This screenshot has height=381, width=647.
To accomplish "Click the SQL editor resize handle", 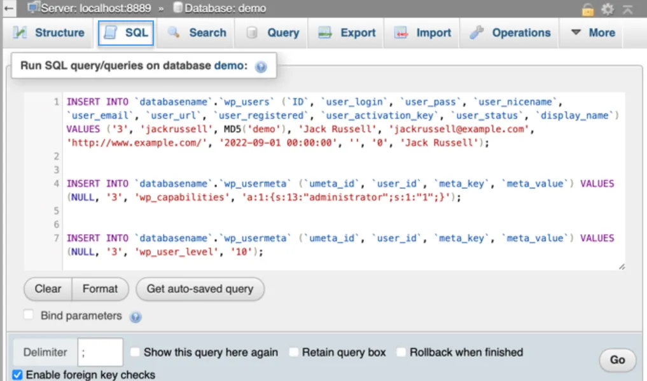I will click(622, 267).
